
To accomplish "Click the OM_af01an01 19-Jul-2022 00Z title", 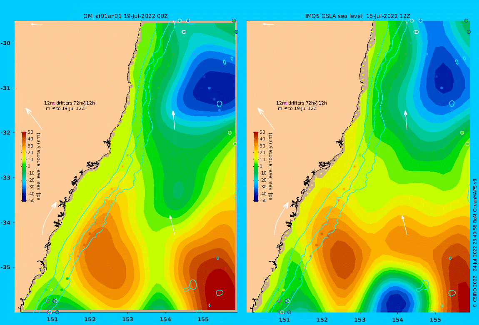I will click(x=125, y=16).
